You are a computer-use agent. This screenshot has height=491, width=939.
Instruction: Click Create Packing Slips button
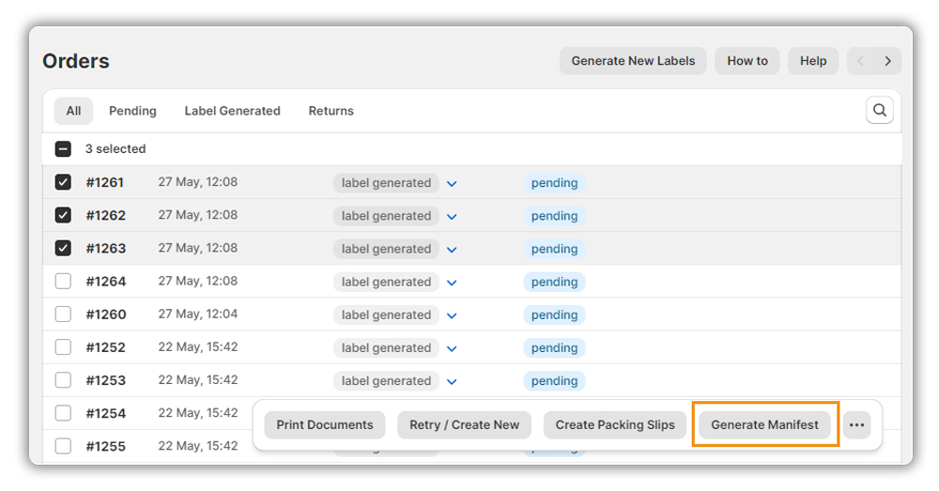pos(615,425)
